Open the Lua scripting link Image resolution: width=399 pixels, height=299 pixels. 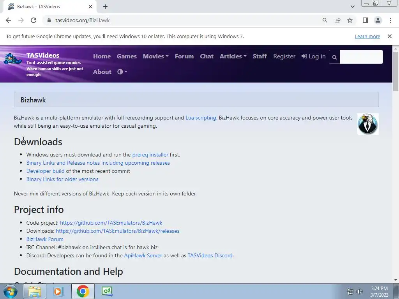[x=201, y=118]
